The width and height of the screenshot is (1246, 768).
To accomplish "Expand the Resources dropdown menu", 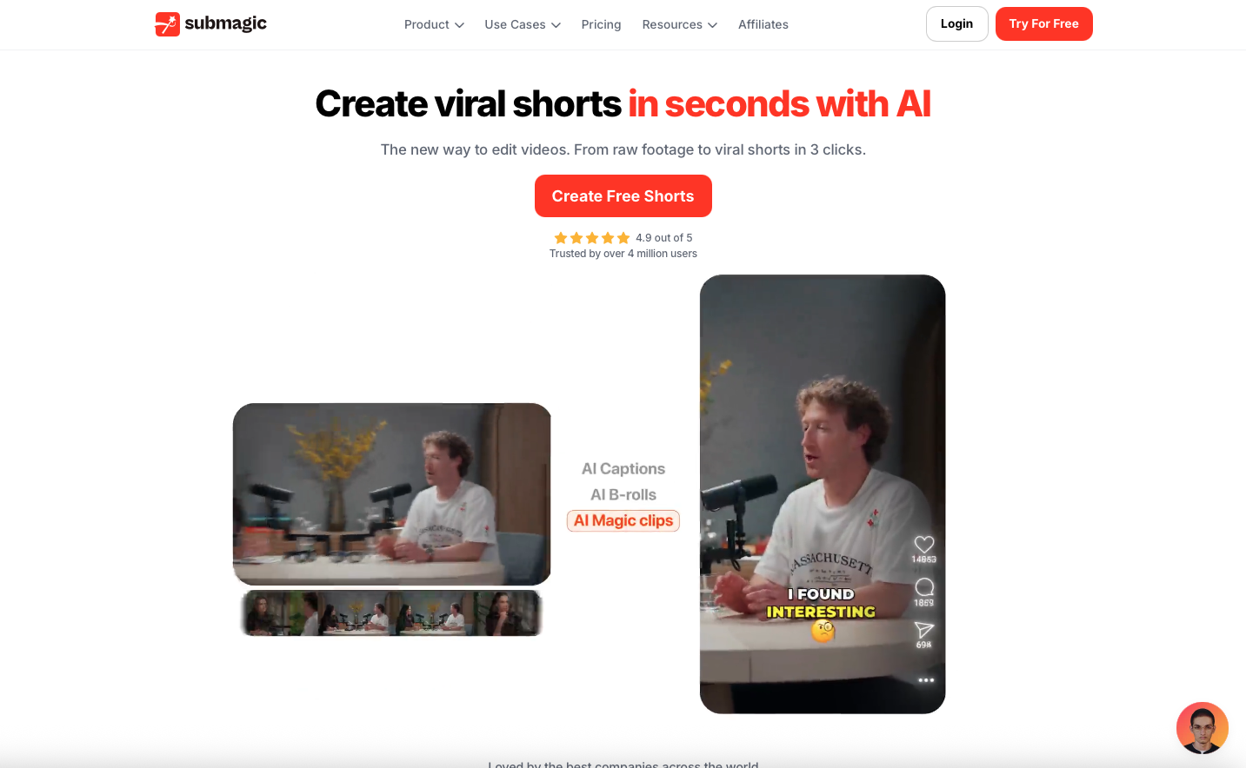I will 680,24.
